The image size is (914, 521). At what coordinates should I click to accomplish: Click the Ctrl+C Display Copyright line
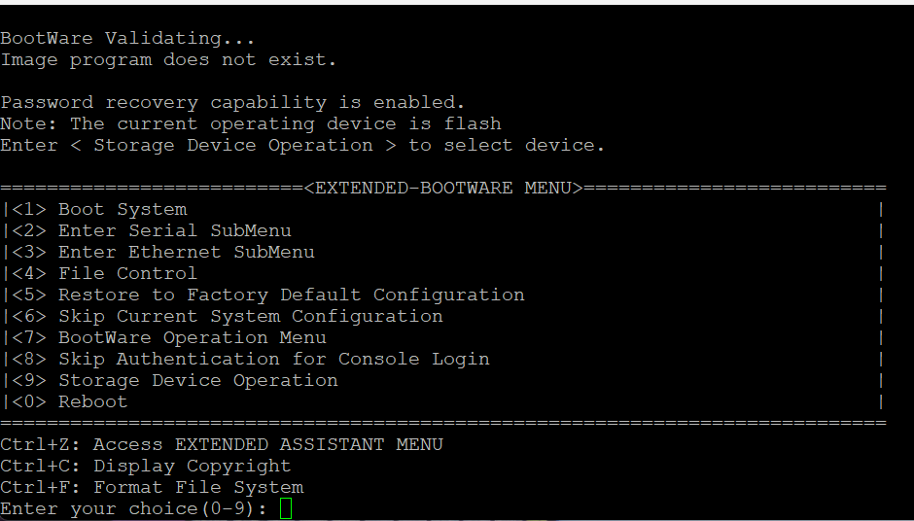pyautogui.click(x=146, y=466)
